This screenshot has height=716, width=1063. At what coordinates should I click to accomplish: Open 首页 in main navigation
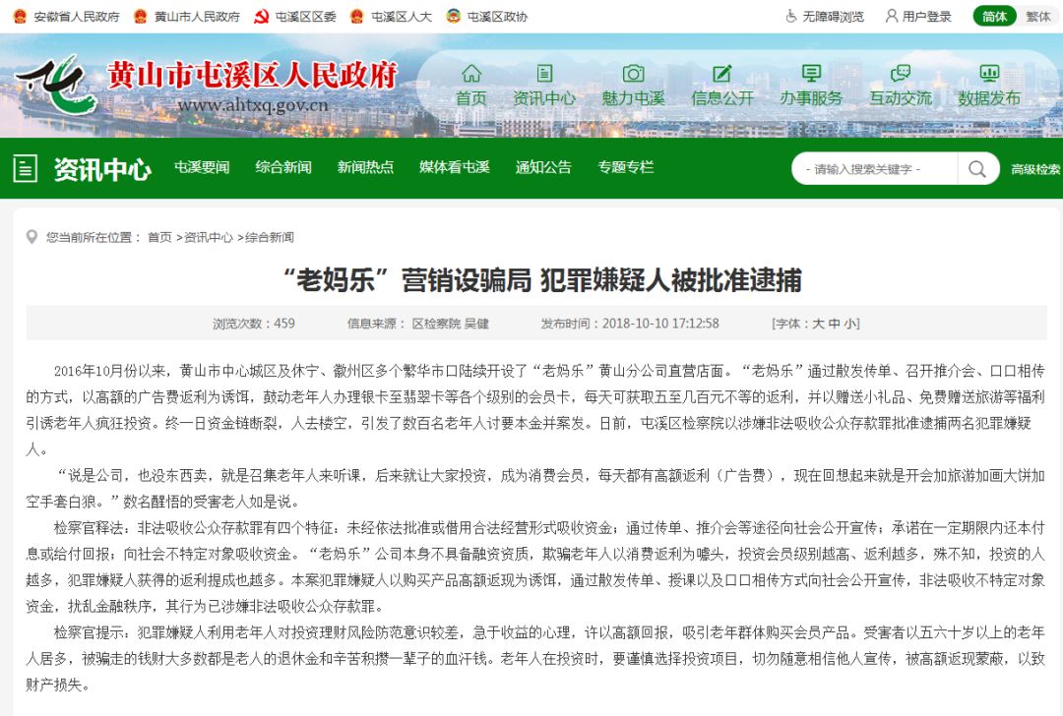pos(471,98)
